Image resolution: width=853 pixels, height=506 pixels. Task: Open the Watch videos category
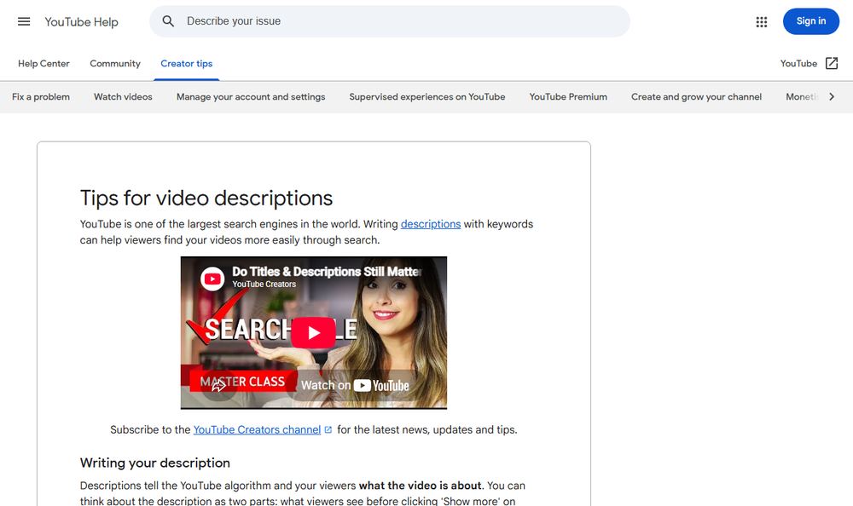click(123, 97)
